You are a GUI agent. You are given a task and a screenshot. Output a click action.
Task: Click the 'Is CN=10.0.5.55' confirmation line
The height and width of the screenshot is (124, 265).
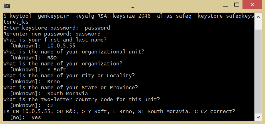tap(119, 111)
